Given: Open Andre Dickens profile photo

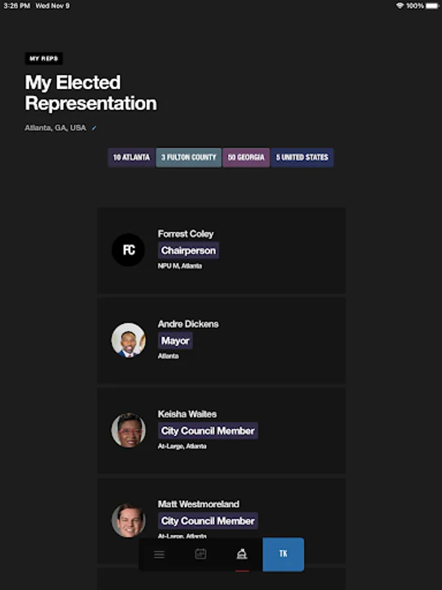Looking at the screenshot, I should point(128,340).
